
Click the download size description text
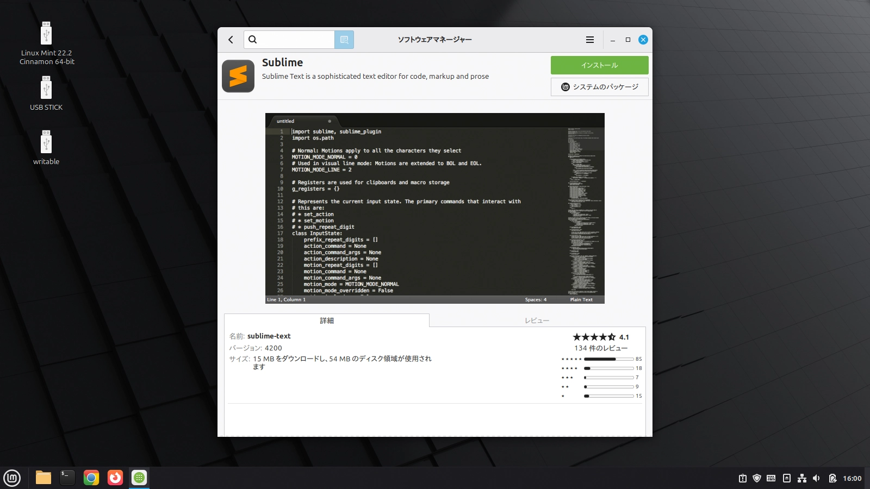[x=342, y=362]
